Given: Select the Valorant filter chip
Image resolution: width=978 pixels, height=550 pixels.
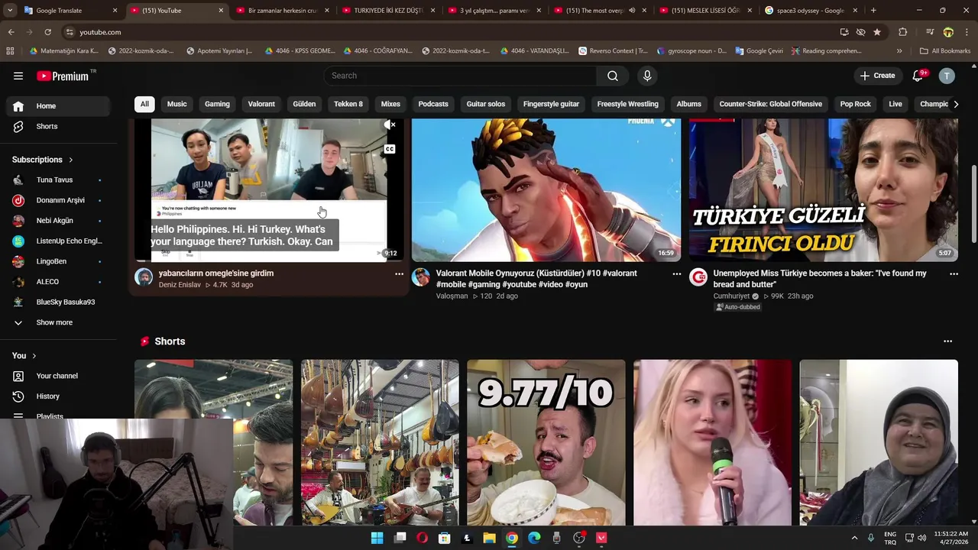Looking at the screenshot, I should point(261,104).
